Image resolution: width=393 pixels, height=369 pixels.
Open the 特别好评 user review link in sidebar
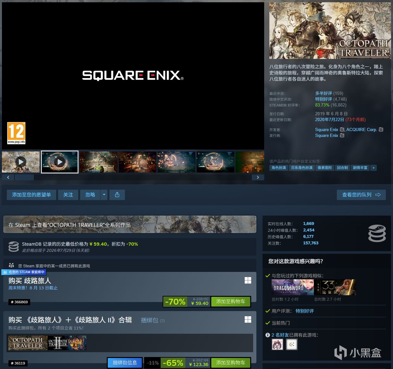tap(305, 311)
